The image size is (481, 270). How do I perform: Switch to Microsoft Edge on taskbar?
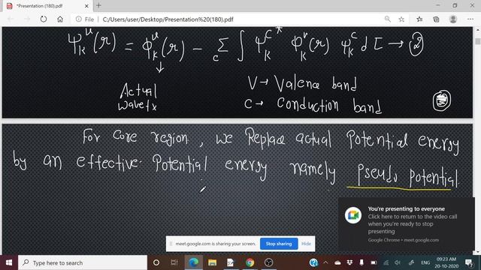[x=193, y=262]
